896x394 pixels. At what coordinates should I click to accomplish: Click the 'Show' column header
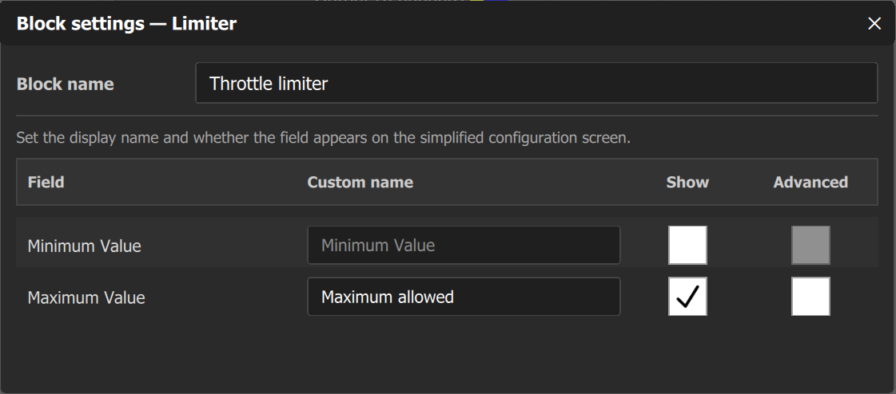coord(687,183)
